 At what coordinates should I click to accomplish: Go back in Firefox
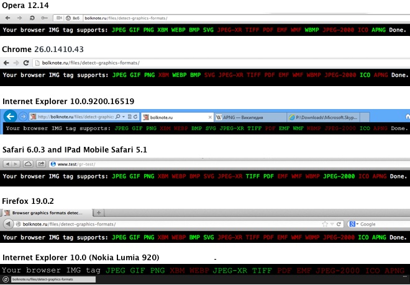click(8, 224)
